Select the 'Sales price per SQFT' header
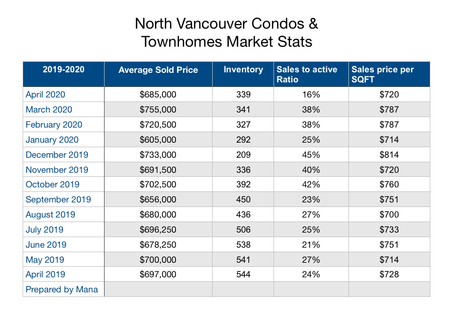The height and width of the screenshot is (319, 458). 376,74
